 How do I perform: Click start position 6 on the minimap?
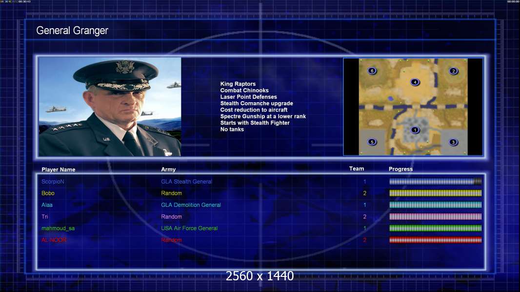tap(372, 71)
